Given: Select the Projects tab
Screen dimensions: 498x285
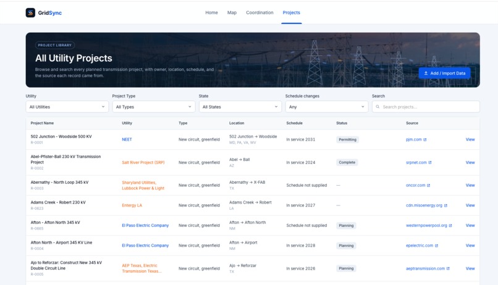Looking at the screenshot, I should point(291,13).
